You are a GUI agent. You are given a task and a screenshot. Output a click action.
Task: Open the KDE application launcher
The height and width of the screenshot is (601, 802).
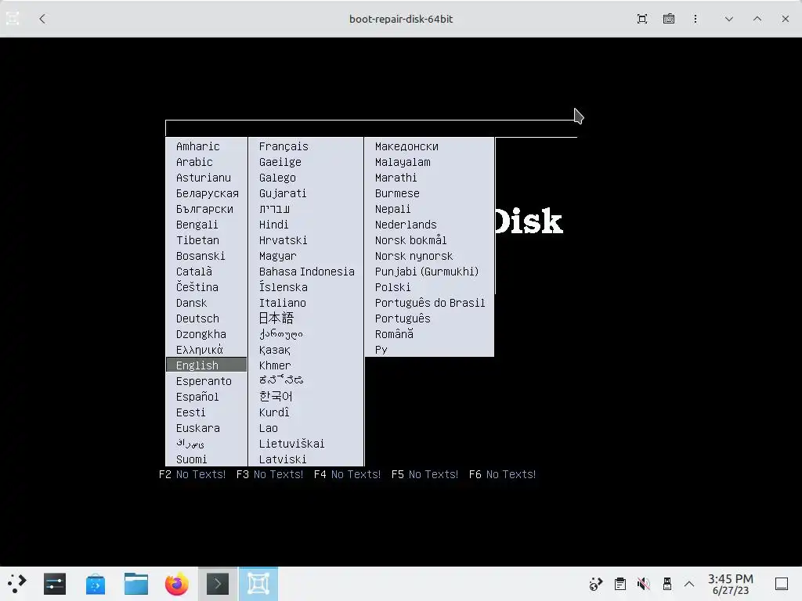point(16,584)
